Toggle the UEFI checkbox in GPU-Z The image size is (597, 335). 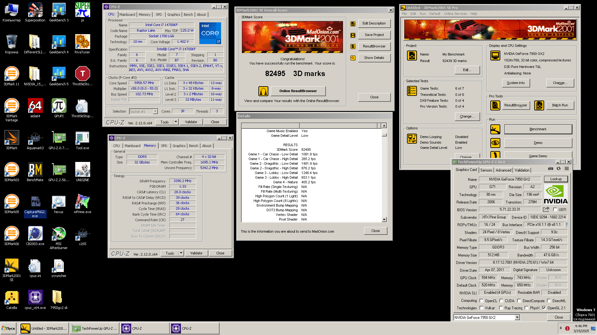[x=555, y=209]
